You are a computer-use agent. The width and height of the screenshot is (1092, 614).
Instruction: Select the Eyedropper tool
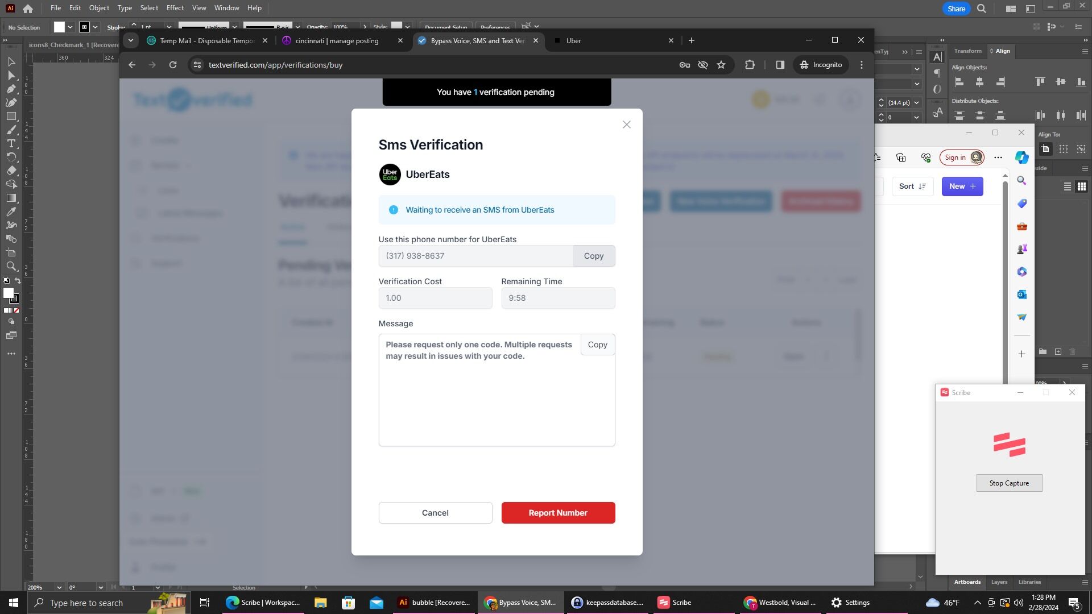pos(11,211)
